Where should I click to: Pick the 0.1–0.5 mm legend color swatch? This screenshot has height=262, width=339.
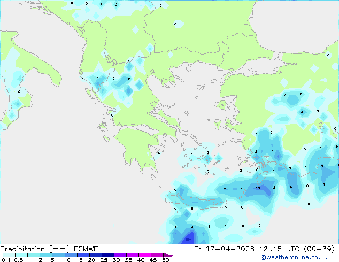point(9,255)
